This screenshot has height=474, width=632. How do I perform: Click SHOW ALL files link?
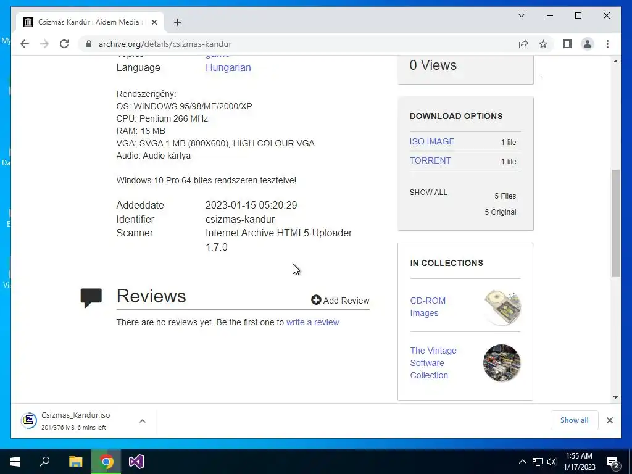click(428, 193)
